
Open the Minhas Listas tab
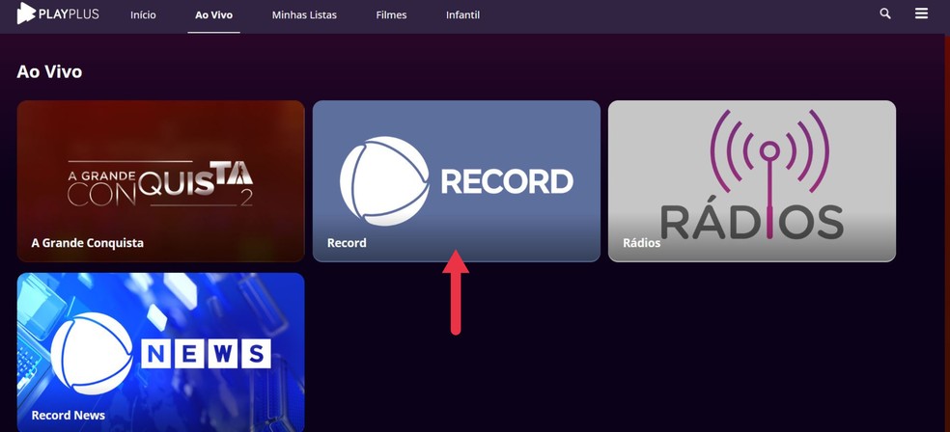pyautogui.click(x=304, y=15)
